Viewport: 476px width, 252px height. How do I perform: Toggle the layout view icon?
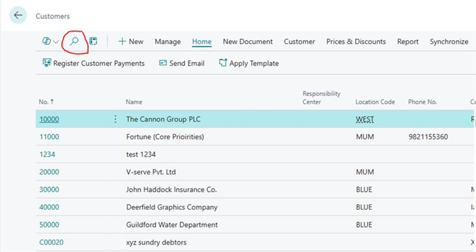93,41
